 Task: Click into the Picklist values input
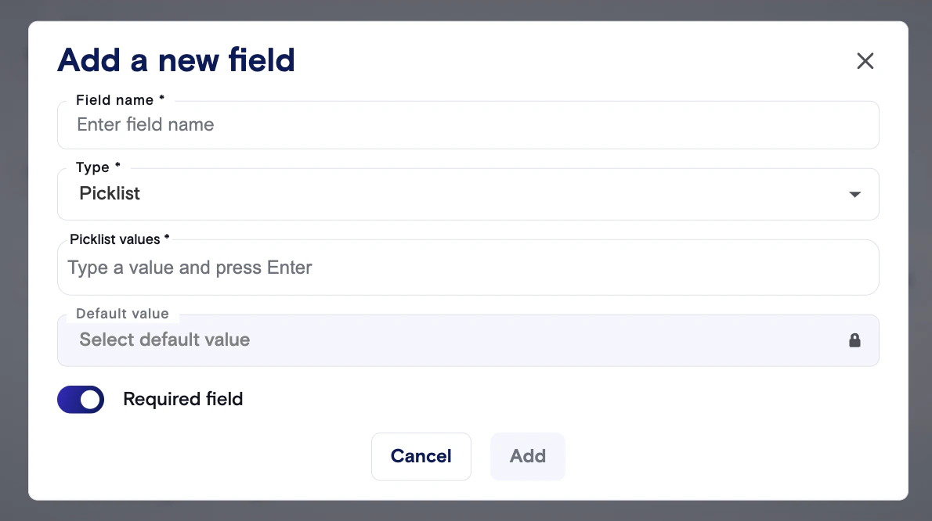[468, 268]
